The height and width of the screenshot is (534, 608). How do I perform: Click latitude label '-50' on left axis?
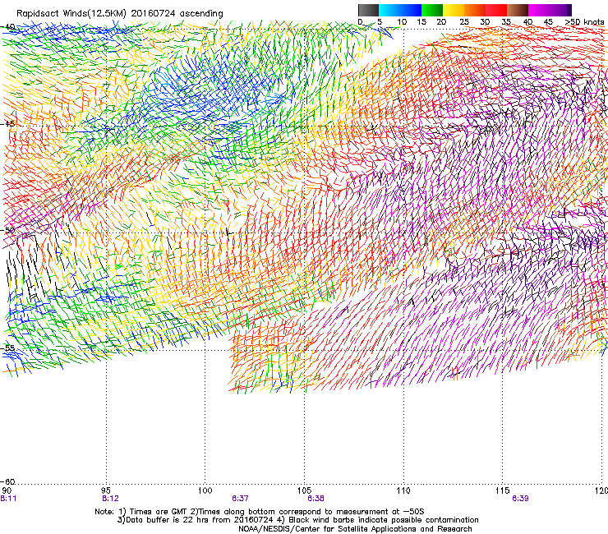point(8,230)
